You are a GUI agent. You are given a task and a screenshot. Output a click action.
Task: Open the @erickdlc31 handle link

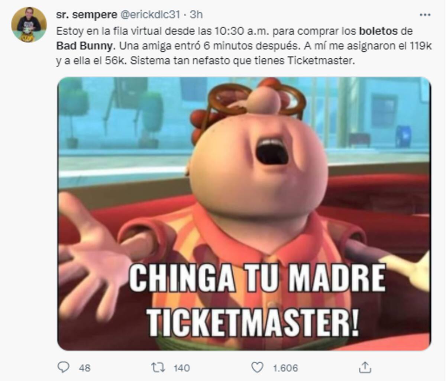point(149,14)
